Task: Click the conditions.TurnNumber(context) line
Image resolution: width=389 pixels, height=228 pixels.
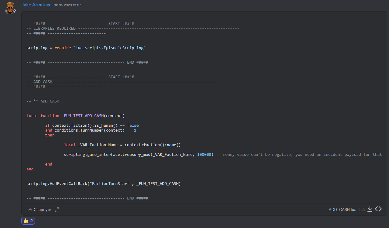Action: tap(91, 130)
